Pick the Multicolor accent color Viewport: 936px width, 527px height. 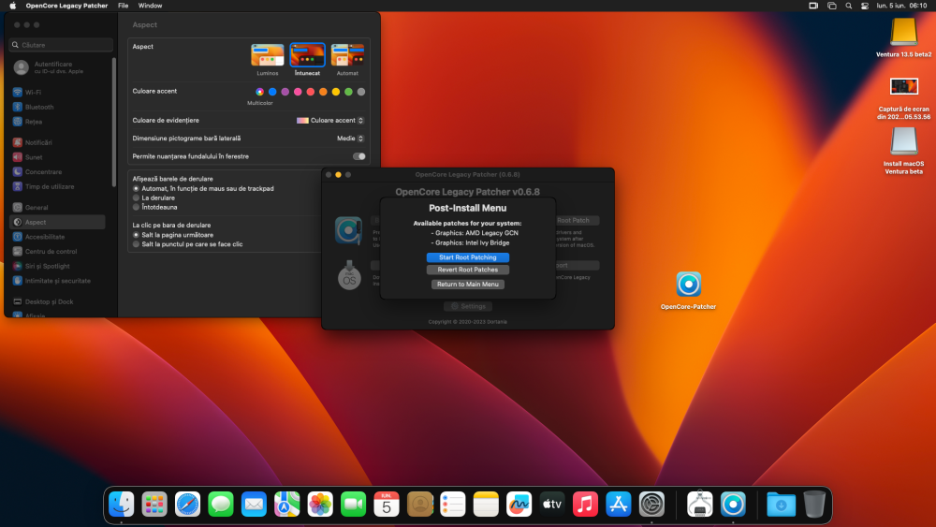(259, 92)
